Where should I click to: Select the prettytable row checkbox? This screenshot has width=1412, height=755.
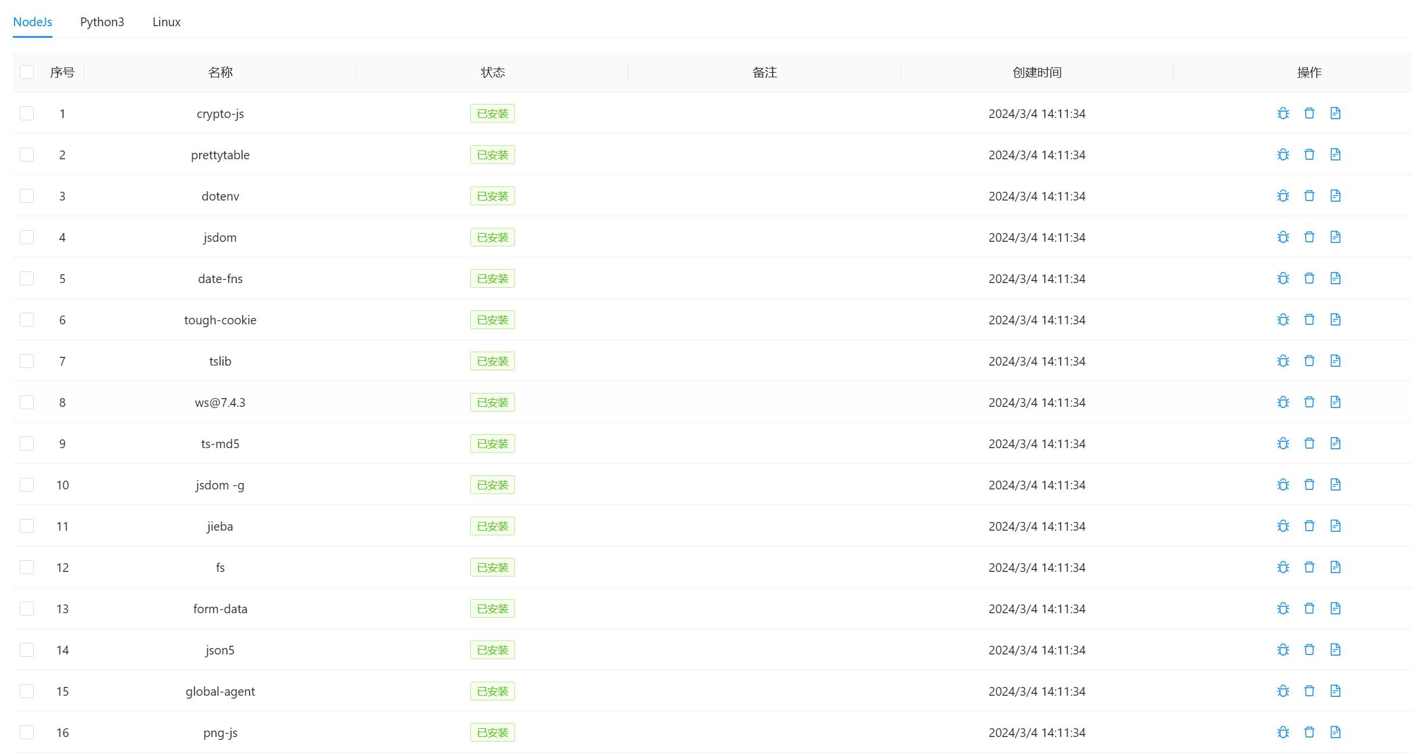[x=27, y=155]
